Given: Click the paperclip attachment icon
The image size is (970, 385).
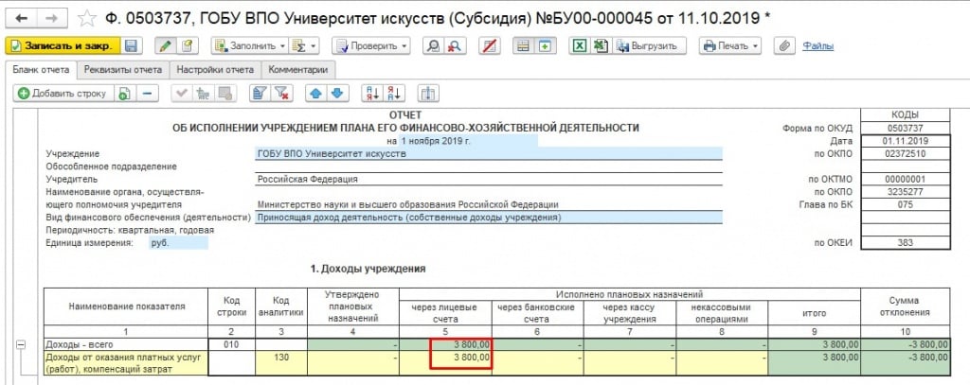Looking at the screenshot, I should click(782, 45).
